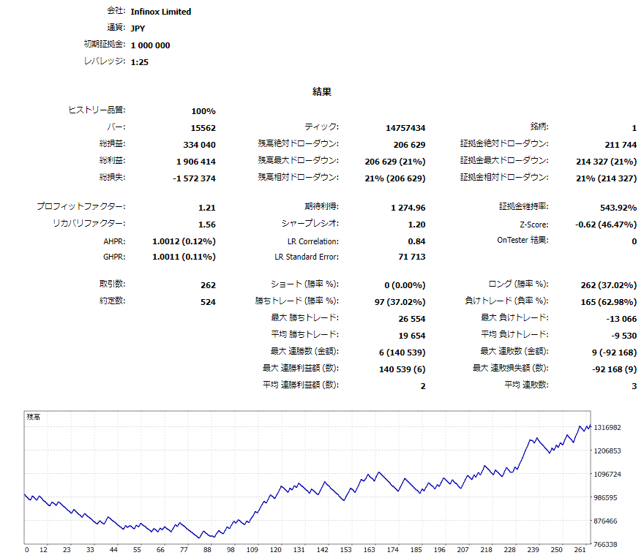Screen dimensions: 644x558
Task: Click the max consecutive losses 9 (-92 168)
Action: point(614,352)
